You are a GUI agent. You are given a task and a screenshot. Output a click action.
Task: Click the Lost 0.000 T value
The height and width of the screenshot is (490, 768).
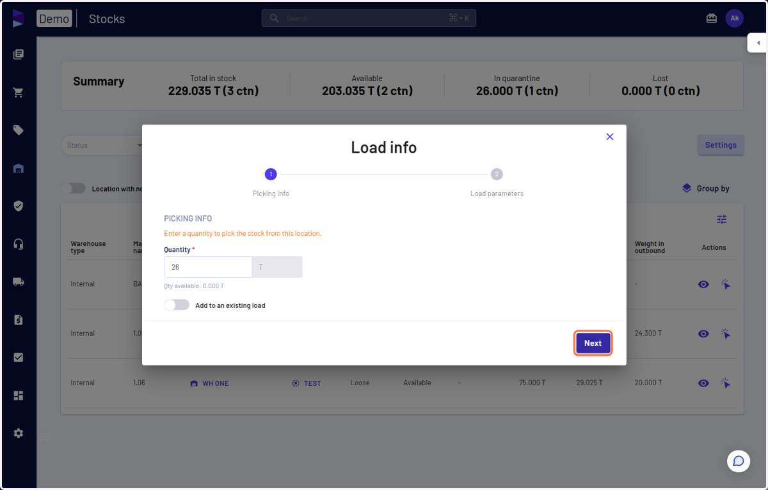[660, 91]
